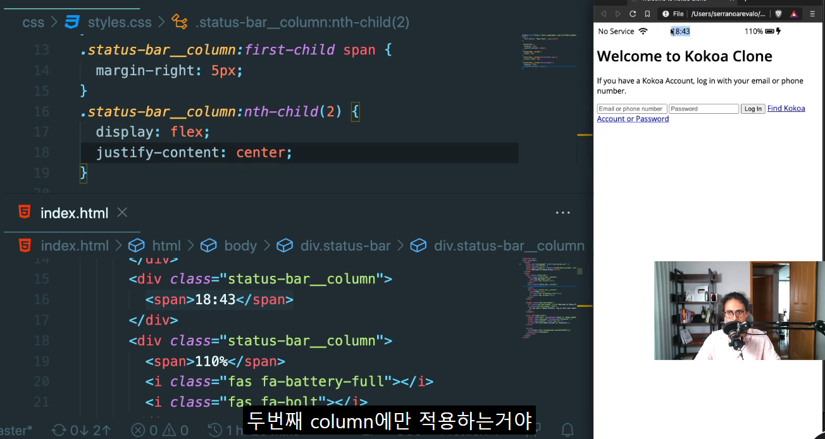Open the index.html file breadcrumb
Viewport: 825px width, 439px height.
(75, 245)
